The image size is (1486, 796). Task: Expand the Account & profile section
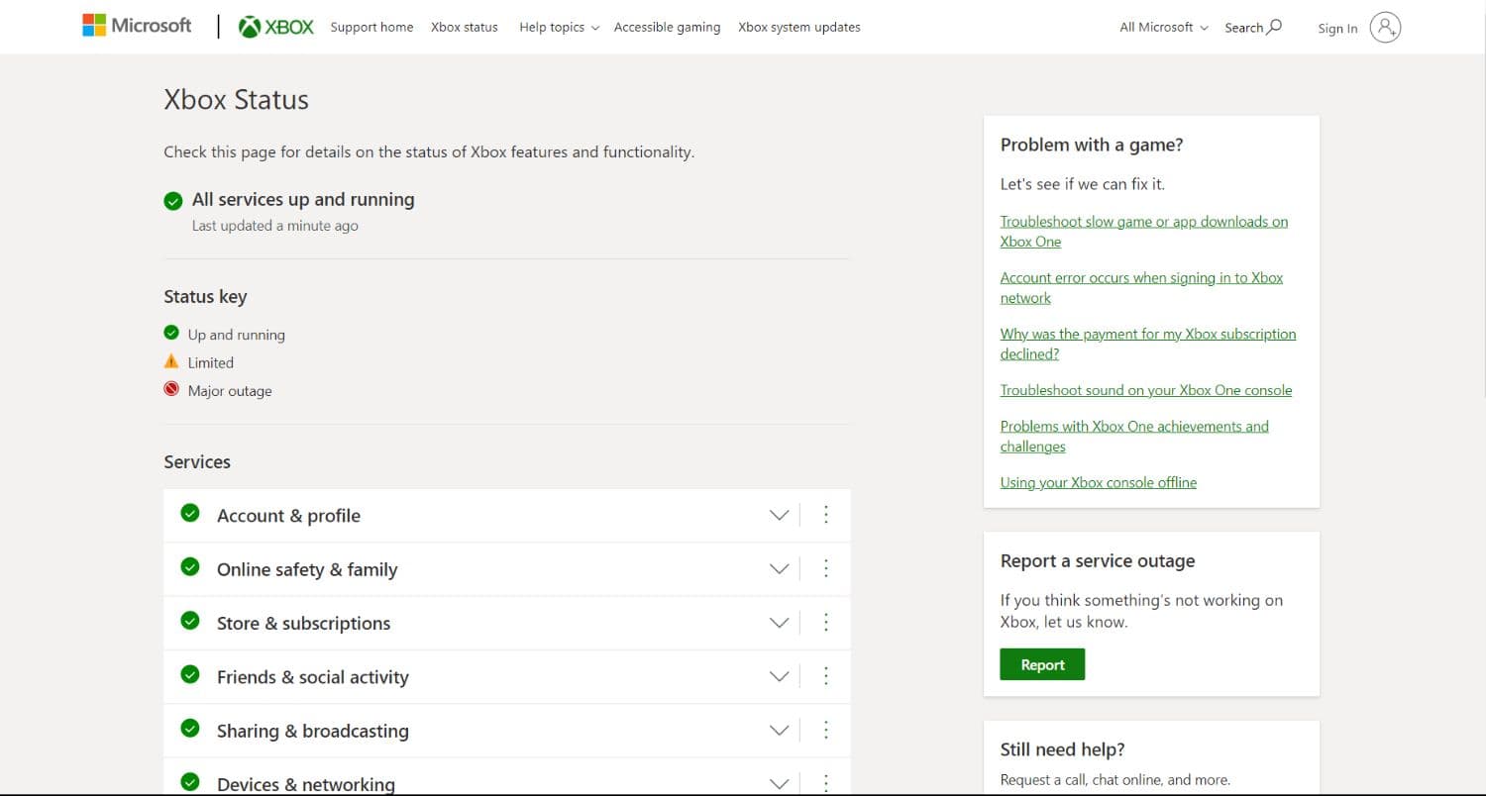click(x=780, y=515)
